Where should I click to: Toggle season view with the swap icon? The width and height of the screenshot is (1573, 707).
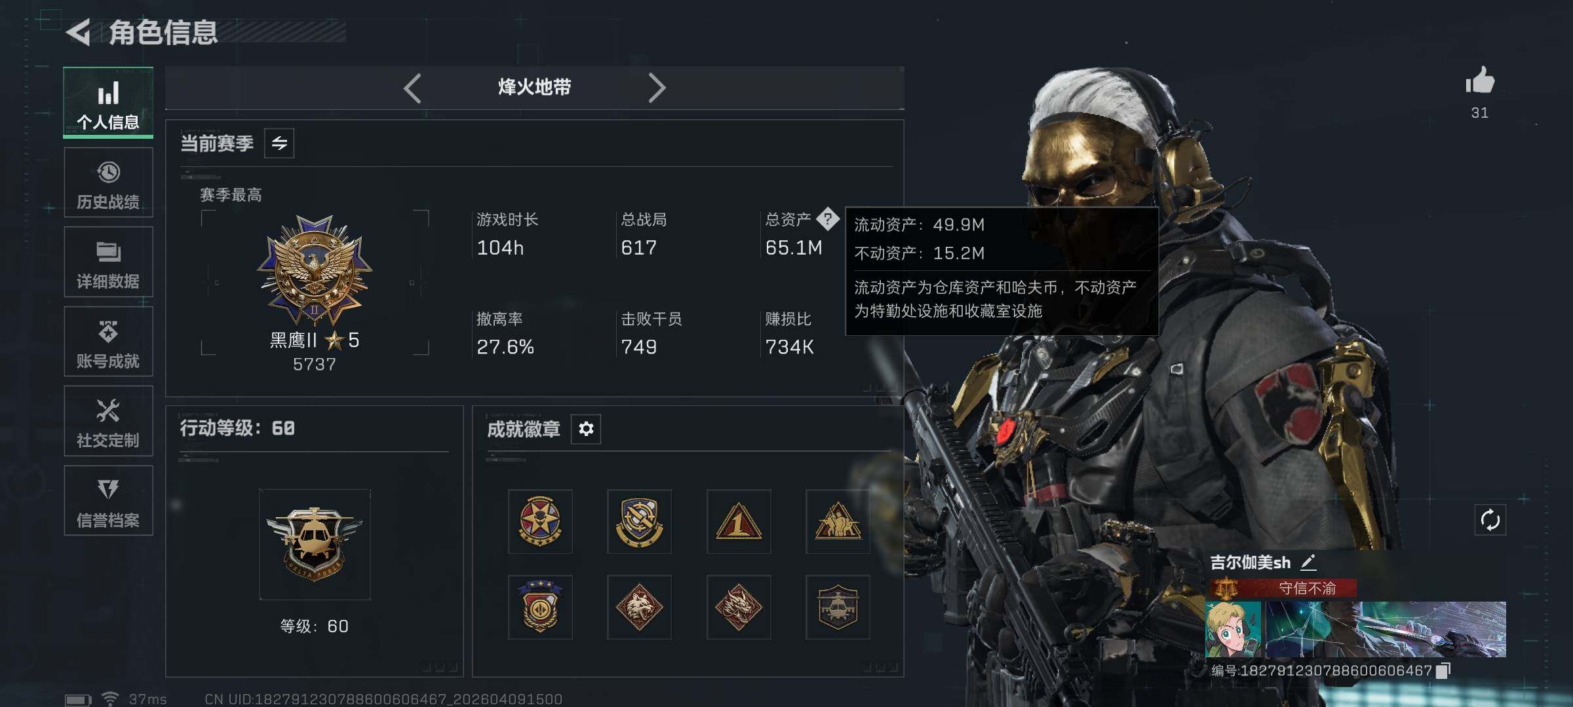tap(279, 143)
